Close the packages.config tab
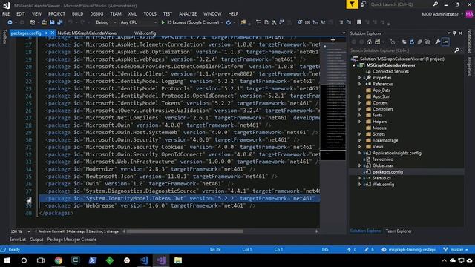Viewport: 475px width, 267px height. tap(53, 33)
